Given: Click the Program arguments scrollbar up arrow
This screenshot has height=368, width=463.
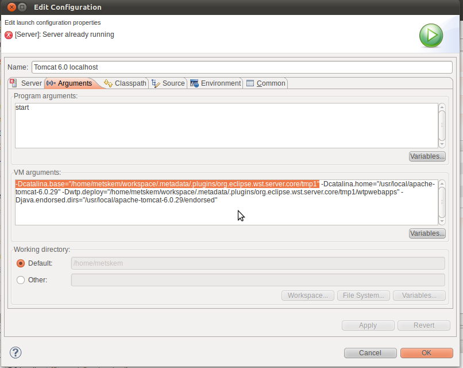Looking at the screenshot, I should click(x=442, y=107).
